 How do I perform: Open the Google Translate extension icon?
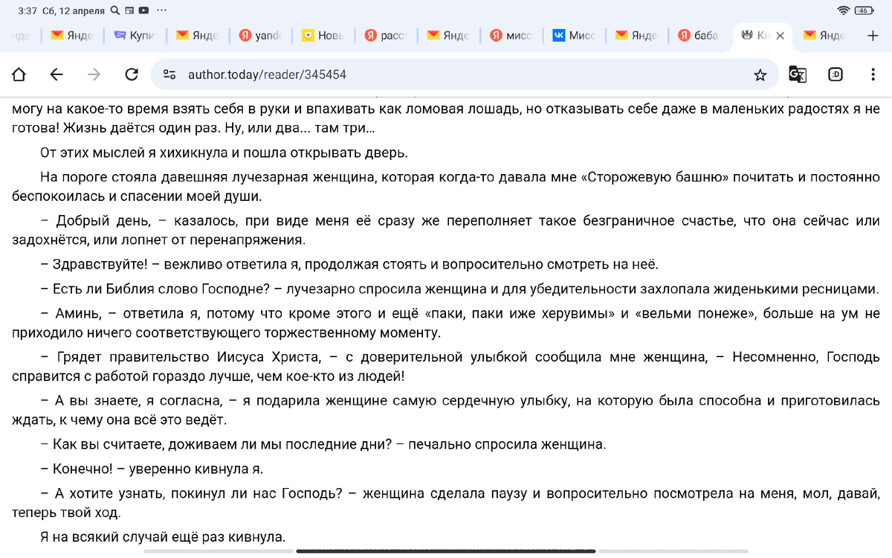click(x=798, y=74)
